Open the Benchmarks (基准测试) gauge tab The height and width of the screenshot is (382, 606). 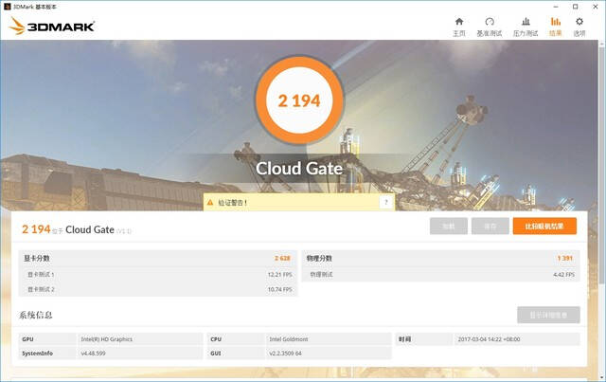tap(490, 27)
